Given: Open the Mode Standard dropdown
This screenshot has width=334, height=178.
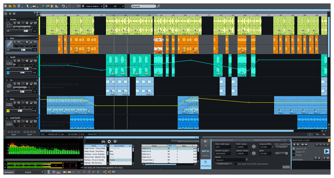Looking at the screenshot, I should click(x=231, y=160).
